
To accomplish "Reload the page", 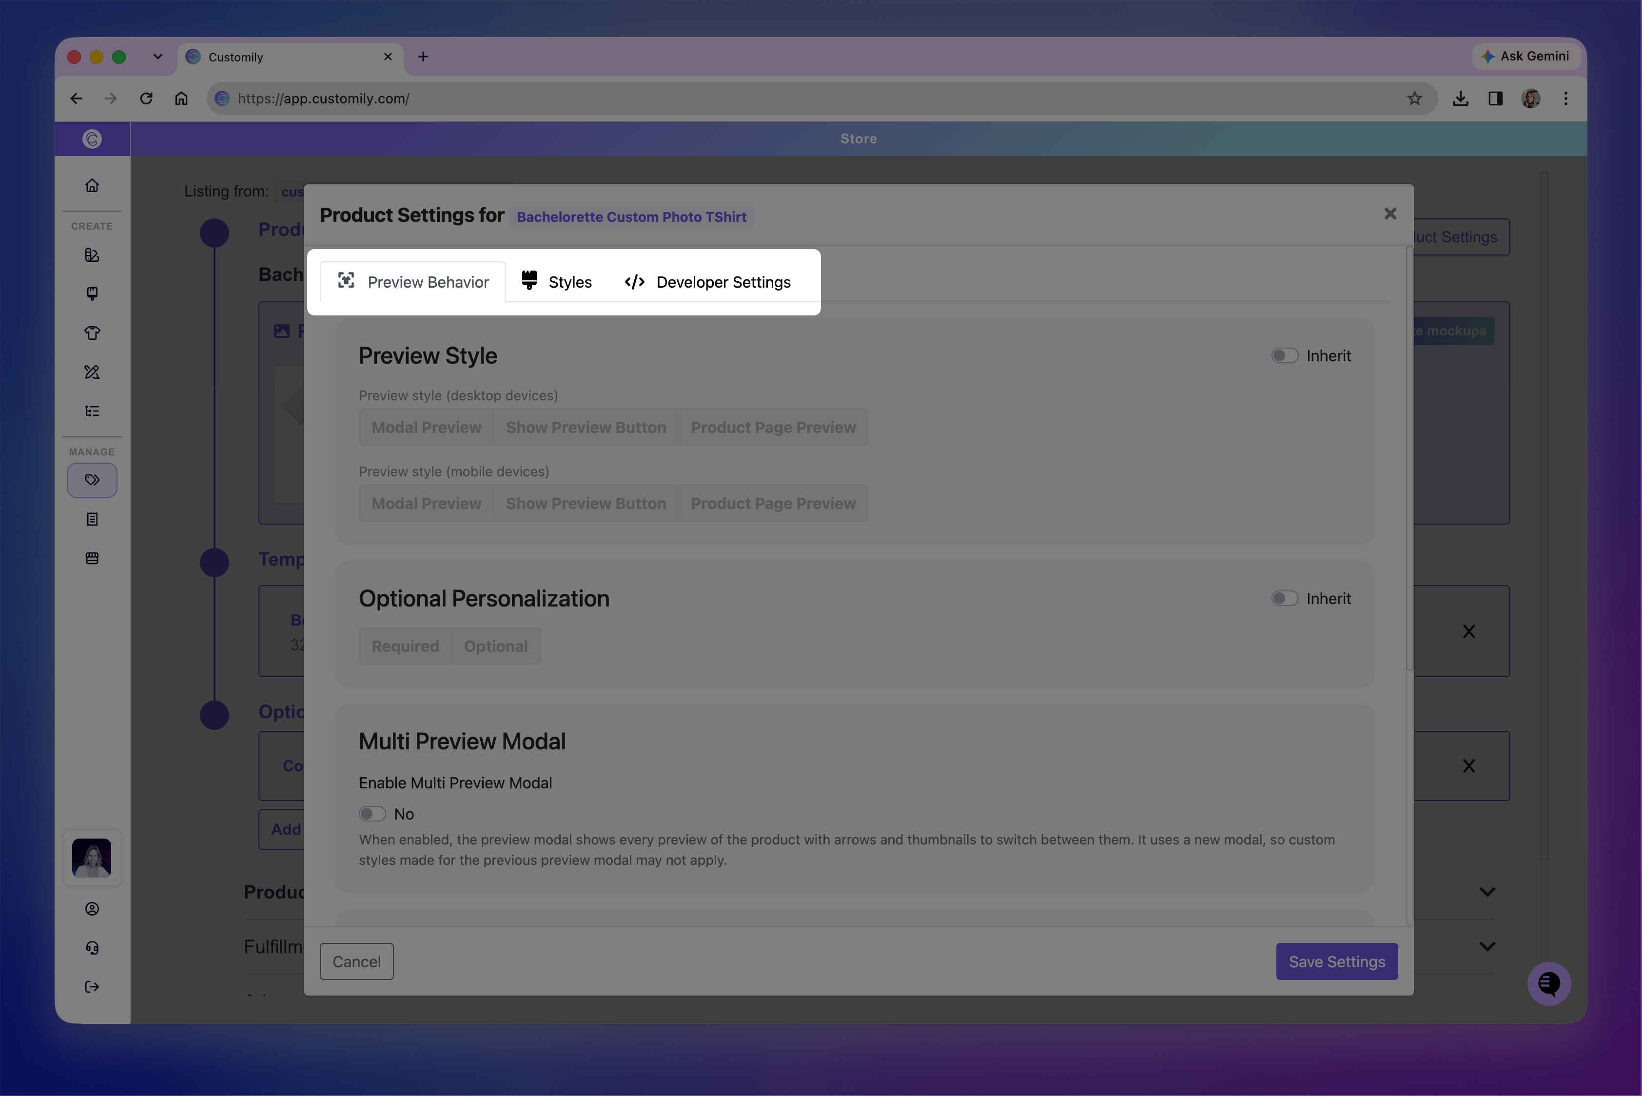I will pos(146,98).
